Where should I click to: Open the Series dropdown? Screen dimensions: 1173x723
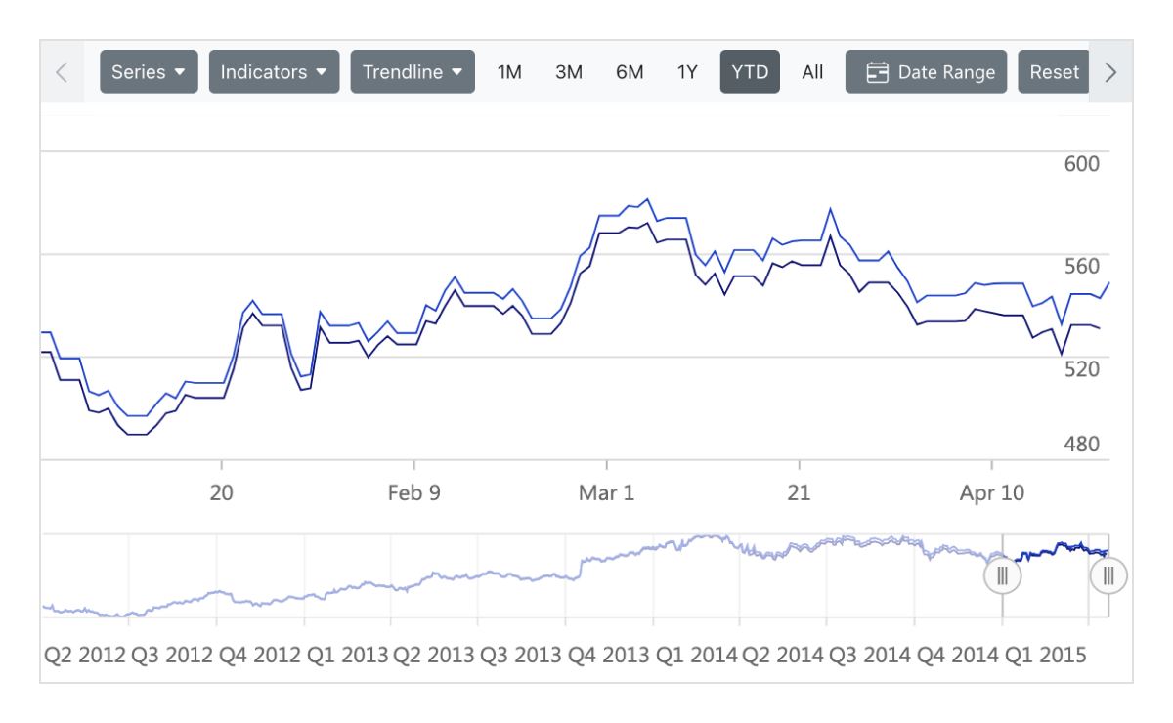pyautogui.click(x=149, y=72)
